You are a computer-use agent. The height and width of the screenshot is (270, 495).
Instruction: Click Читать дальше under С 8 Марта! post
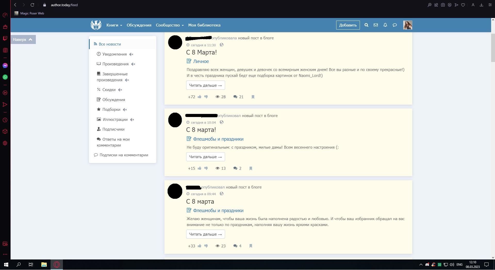click(205, 85)
